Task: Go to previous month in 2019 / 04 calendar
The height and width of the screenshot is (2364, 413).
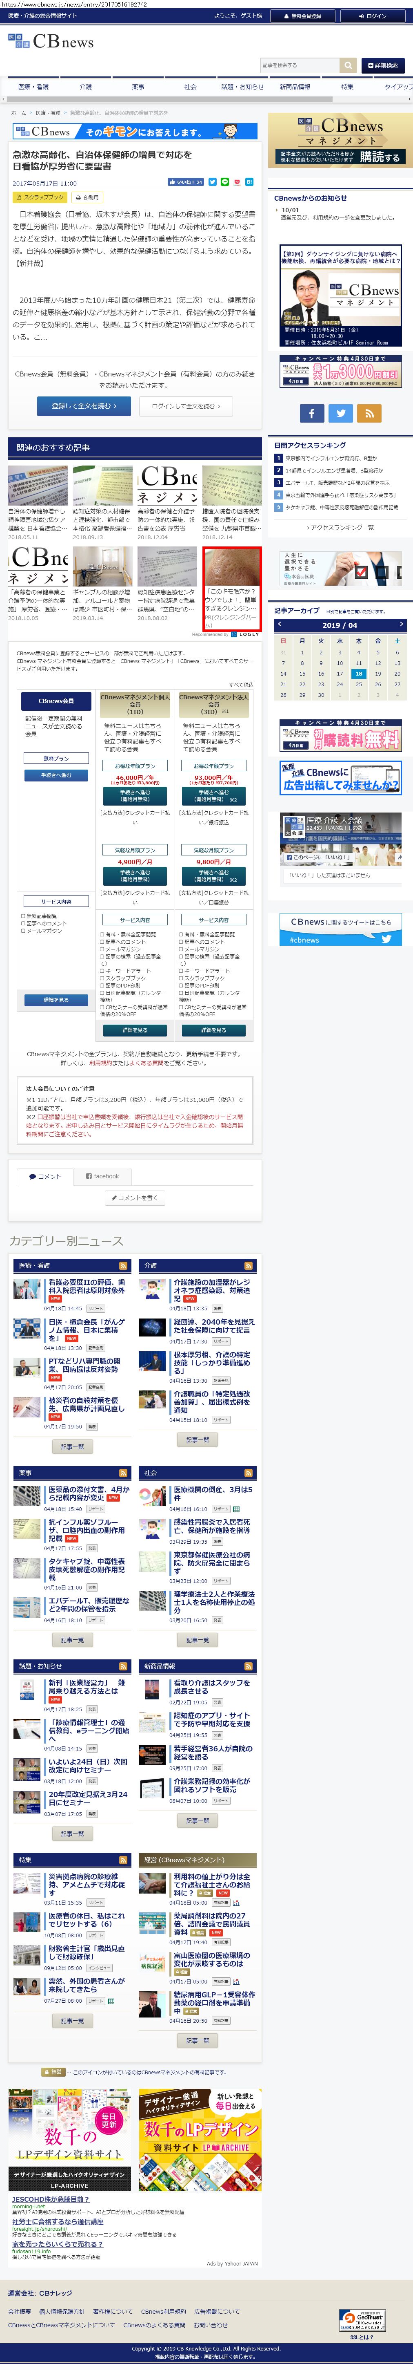Action: point(280,625)
